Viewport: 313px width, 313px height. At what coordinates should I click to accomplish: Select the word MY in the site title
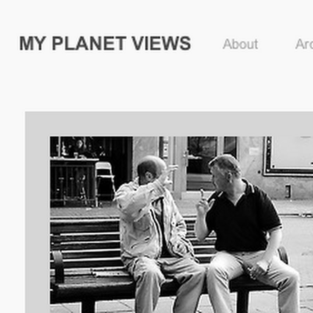(33, 43)
